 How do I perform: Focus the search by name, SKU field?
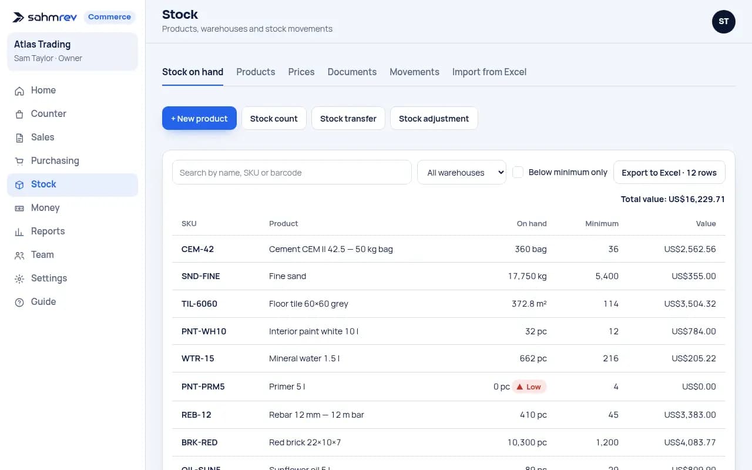tap(292, 172)
